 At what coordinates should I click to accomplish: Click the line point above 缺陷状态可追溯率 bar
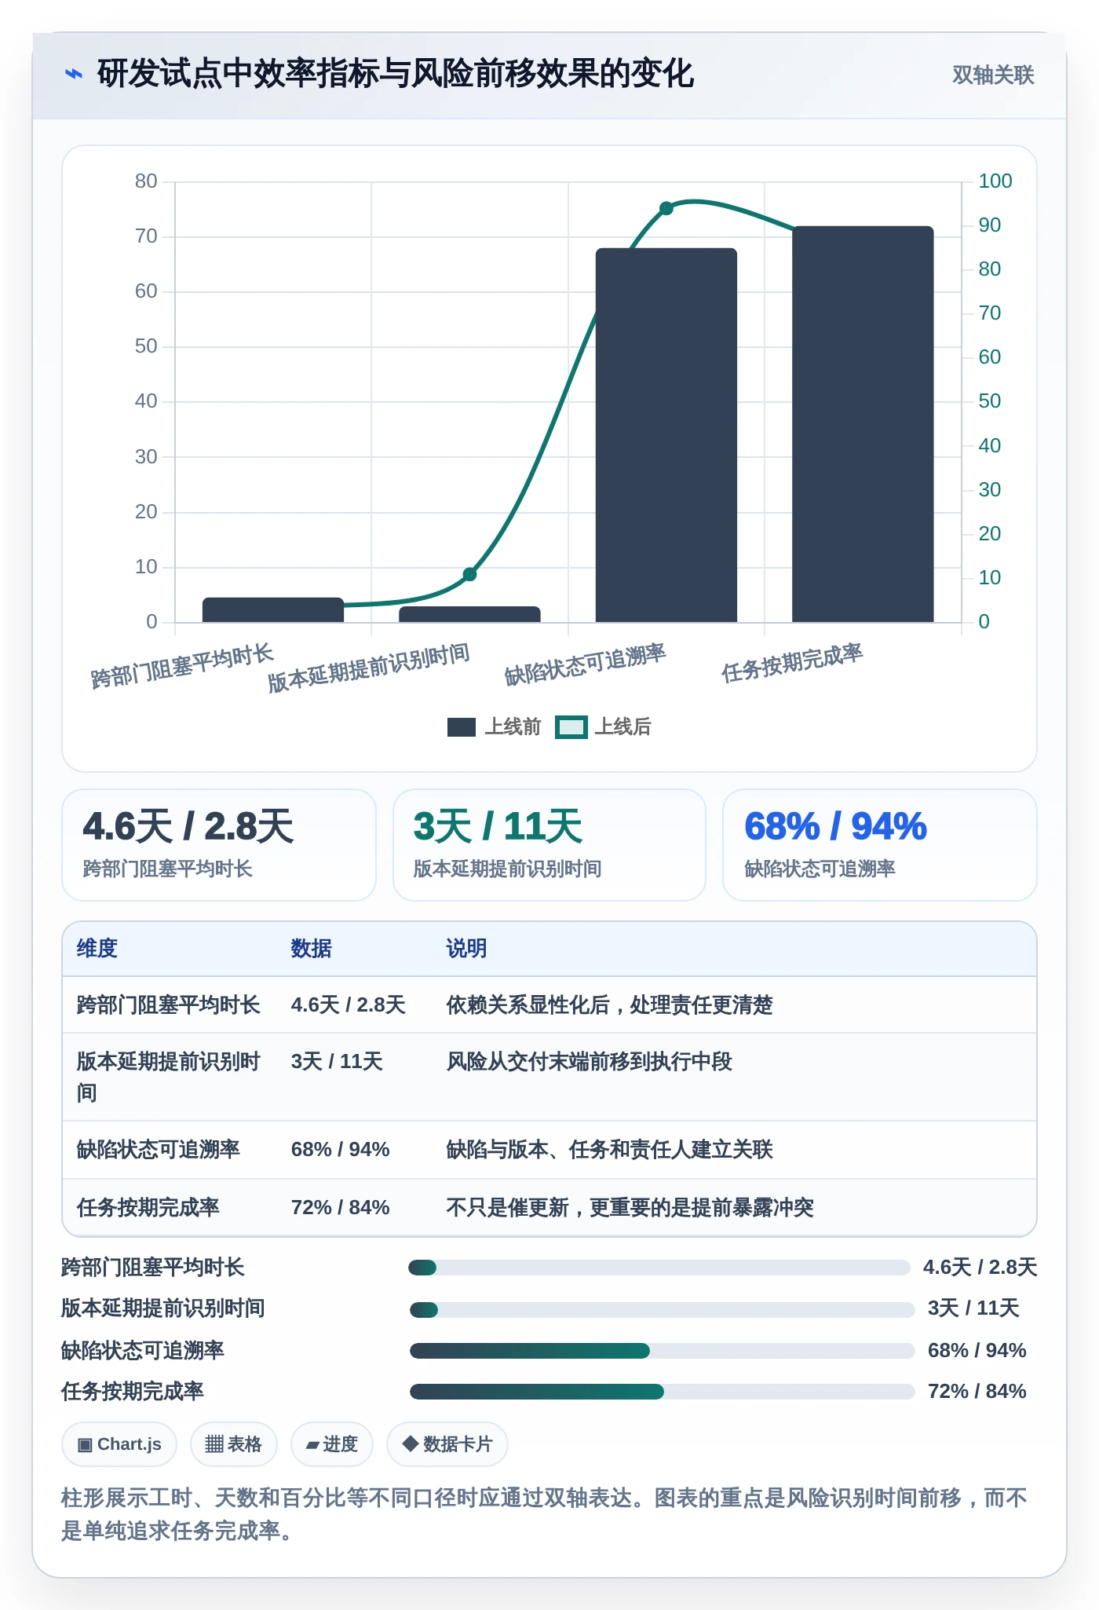(x=666, y=208)
